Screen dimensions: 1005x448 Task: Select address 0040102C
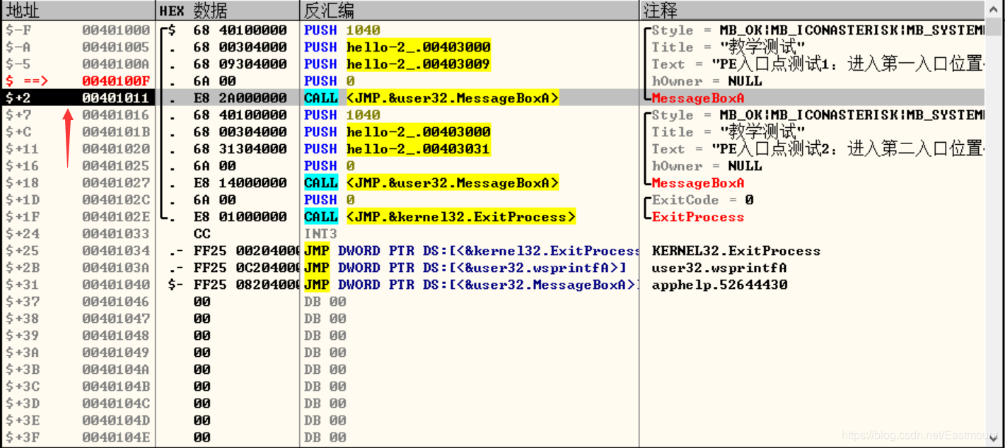click(116, 200)
